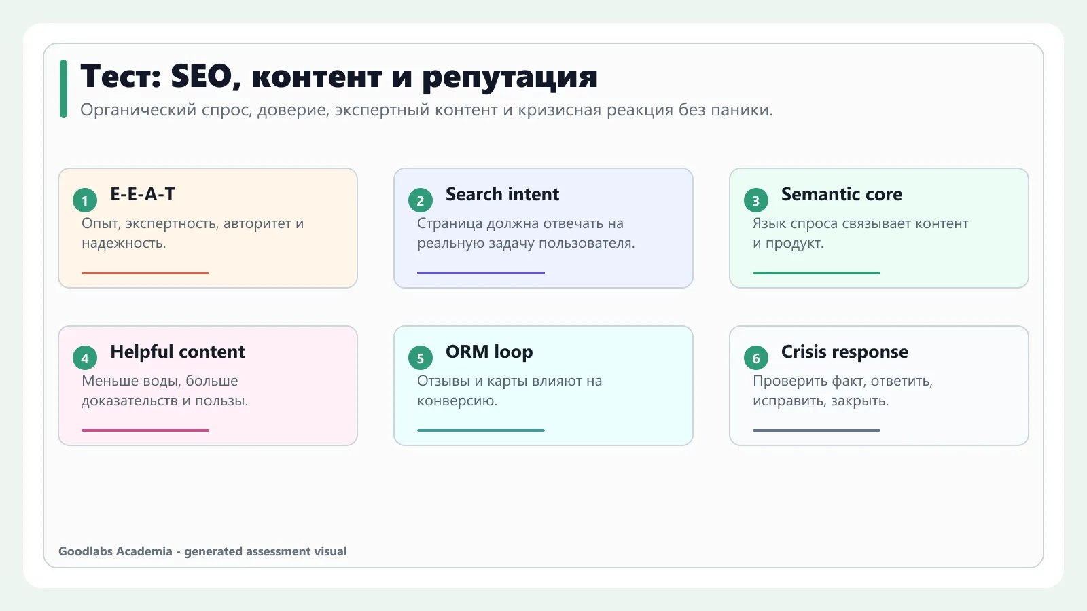The height and width of the screenshot is (611, 1087).
Task: Click the number 5 badge beside ORM loop
Action: 421,358
